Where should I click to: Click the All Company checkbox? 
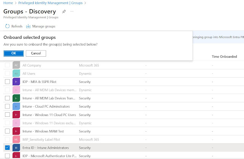[x=7, y=65]
